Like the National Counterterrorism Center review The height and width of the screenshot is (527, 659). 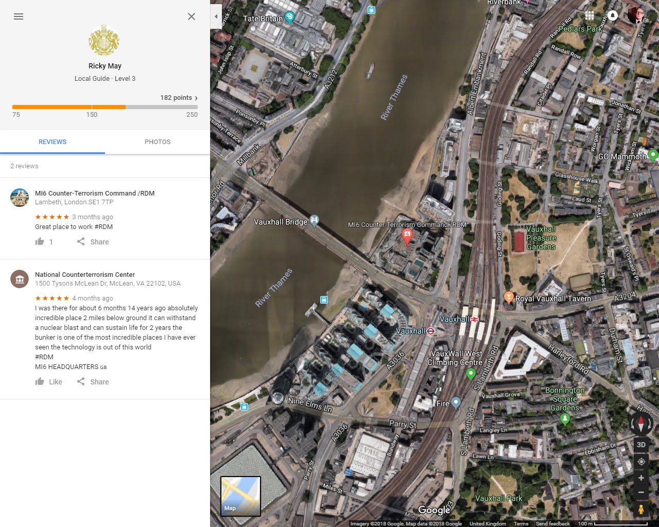pyautogui.click(x=49, y=382)
